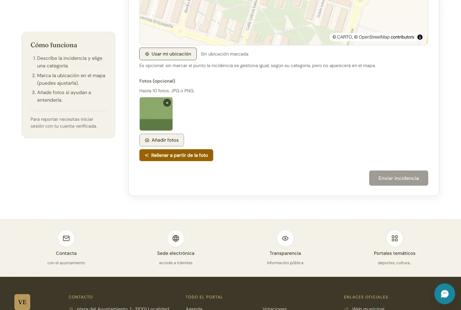Click the Transparencia eye icon
This screenshot has width=461, height=310.
[285, 238]
